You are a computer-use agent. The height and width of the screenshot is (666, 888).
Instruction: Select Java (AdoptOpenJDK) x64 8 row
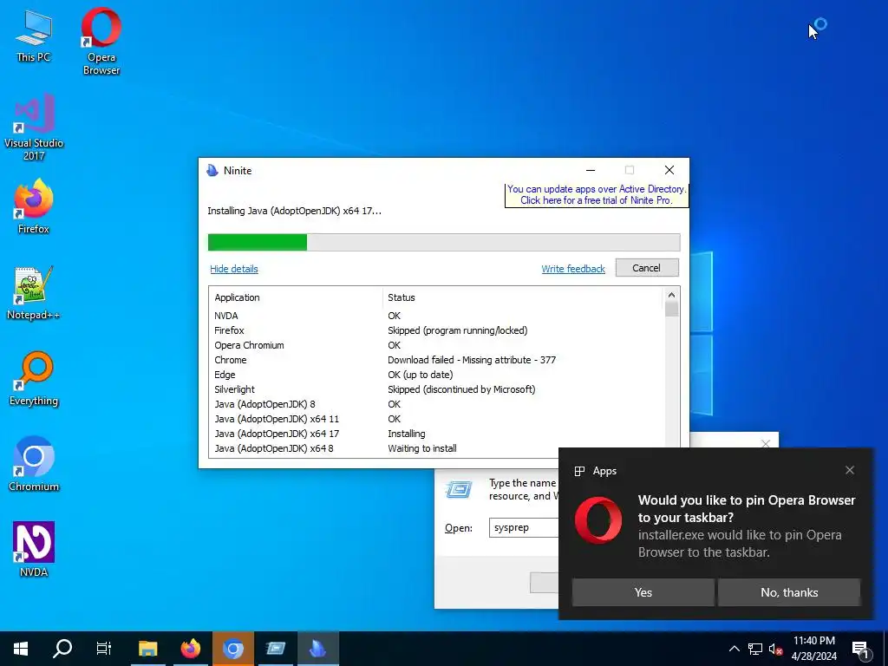coord(436,448)
